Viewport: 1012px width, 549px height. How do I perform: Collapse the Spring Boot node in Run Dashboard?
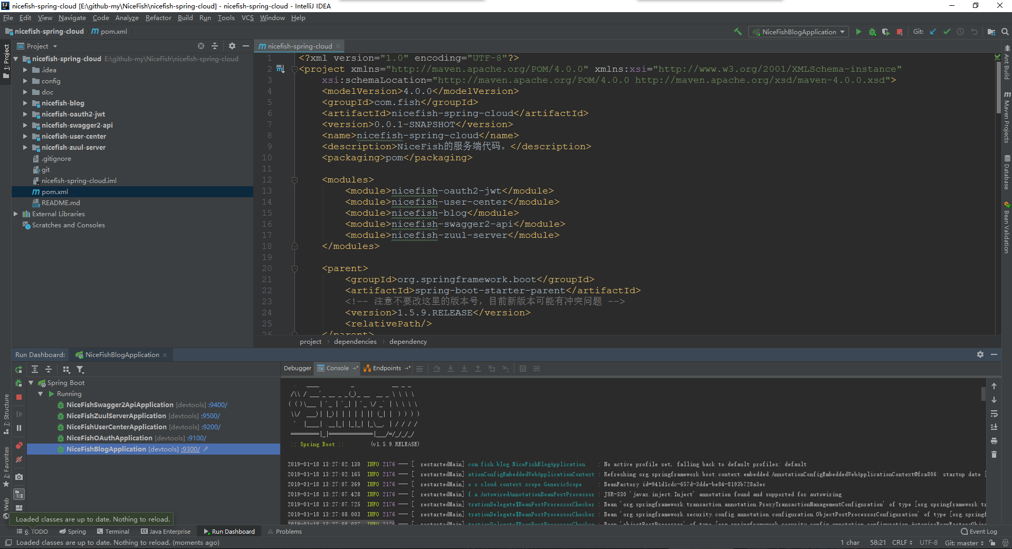(31, 383)
